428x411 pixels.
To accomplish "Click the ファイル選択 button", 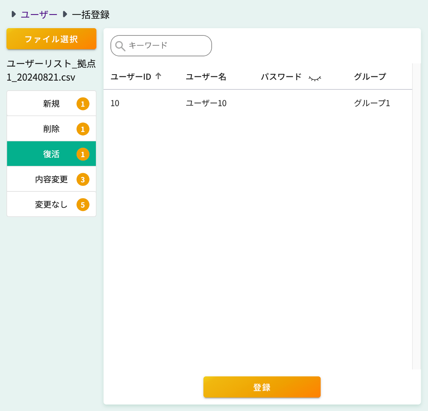I will coord(51,39).
